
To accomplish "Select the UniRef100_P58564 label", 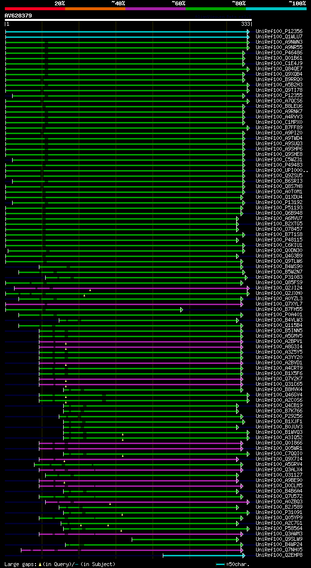I will pyautogui.click(x=279, y=529).
